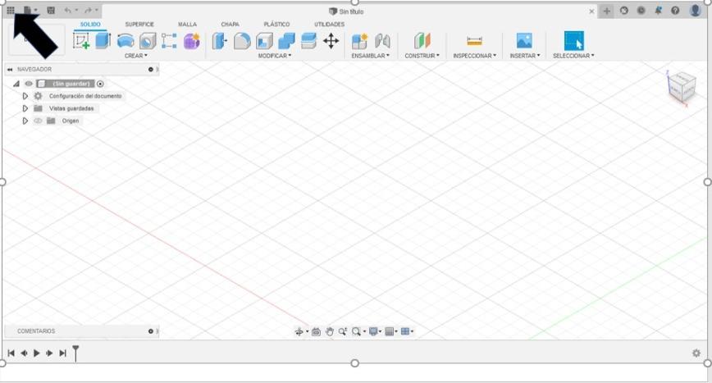The image size is (712, 383).
Task: Open the user profile avatar
Action: pos(695,10)
